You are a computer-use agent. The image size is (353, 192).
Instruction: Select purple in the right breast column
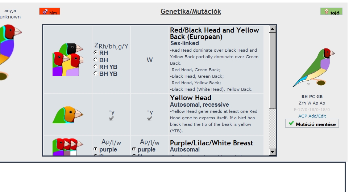coord(134,149)
